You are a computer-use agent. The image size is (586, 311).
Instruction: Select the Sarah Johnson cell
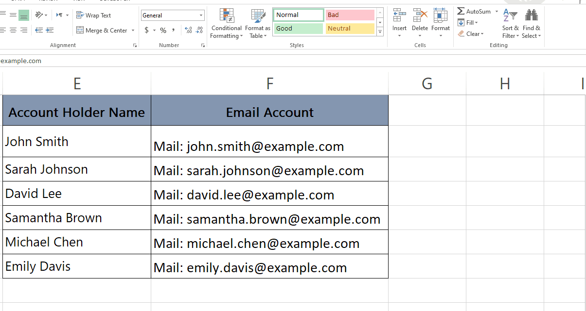click(x=77, y=169)
